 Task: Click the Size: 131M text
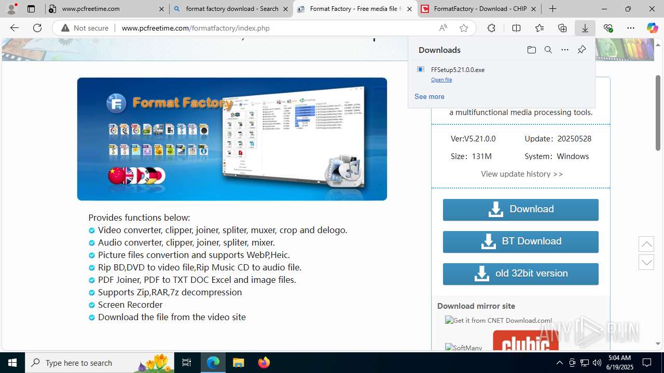471,156
